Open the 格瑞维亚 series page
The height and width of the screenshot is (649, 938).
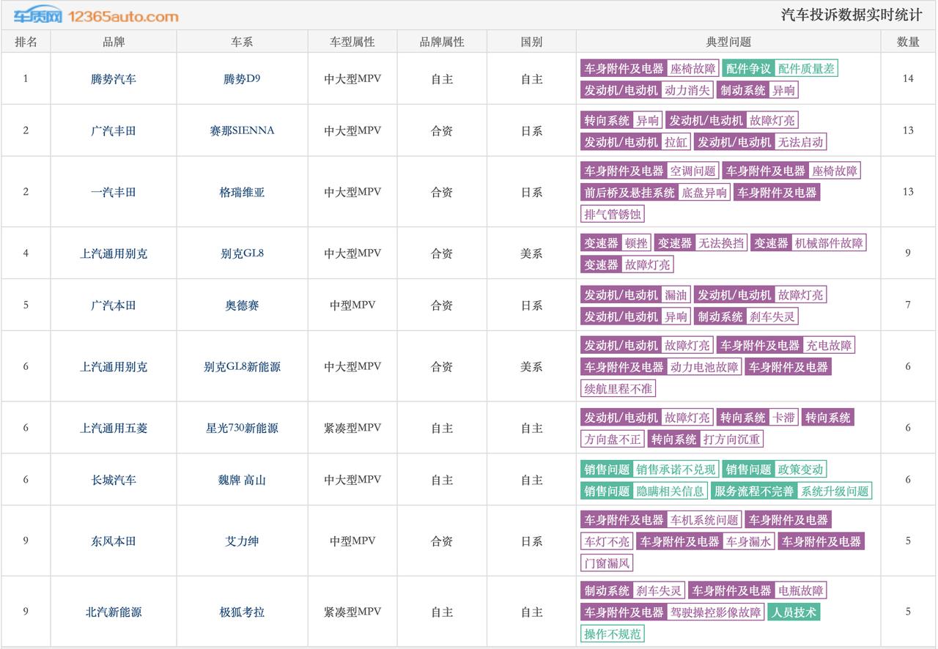pos(242,192)
